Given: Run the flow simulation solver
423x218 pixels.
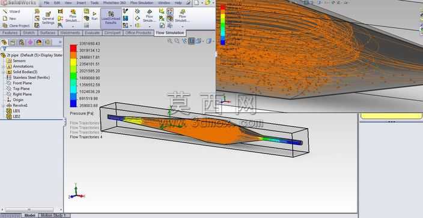Looking at the screenshot, I should click(x=94, y=16).
